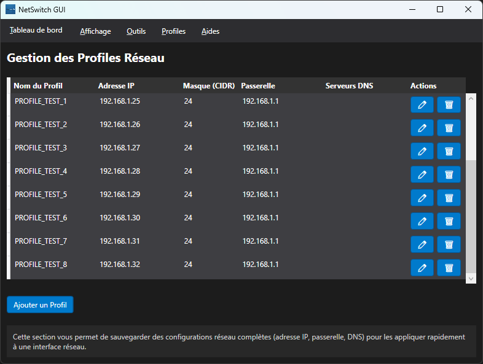The image size is (483, 364).
Task: Click IP address 192.168.1.29
Action: (x=120, y=195)
